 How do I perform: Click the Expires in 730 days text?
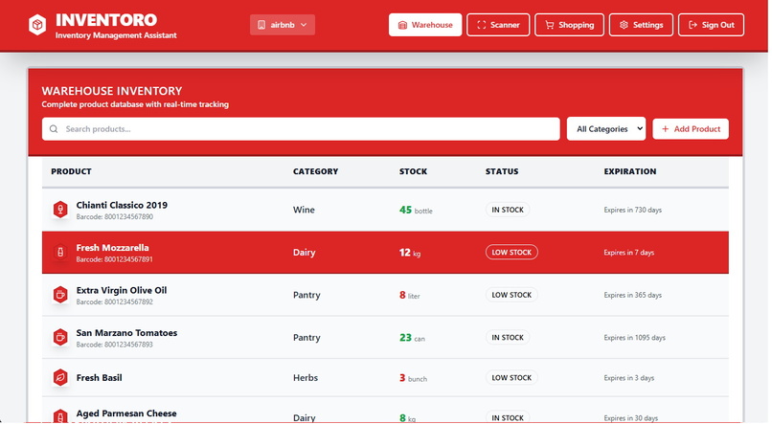coord(633,210)
